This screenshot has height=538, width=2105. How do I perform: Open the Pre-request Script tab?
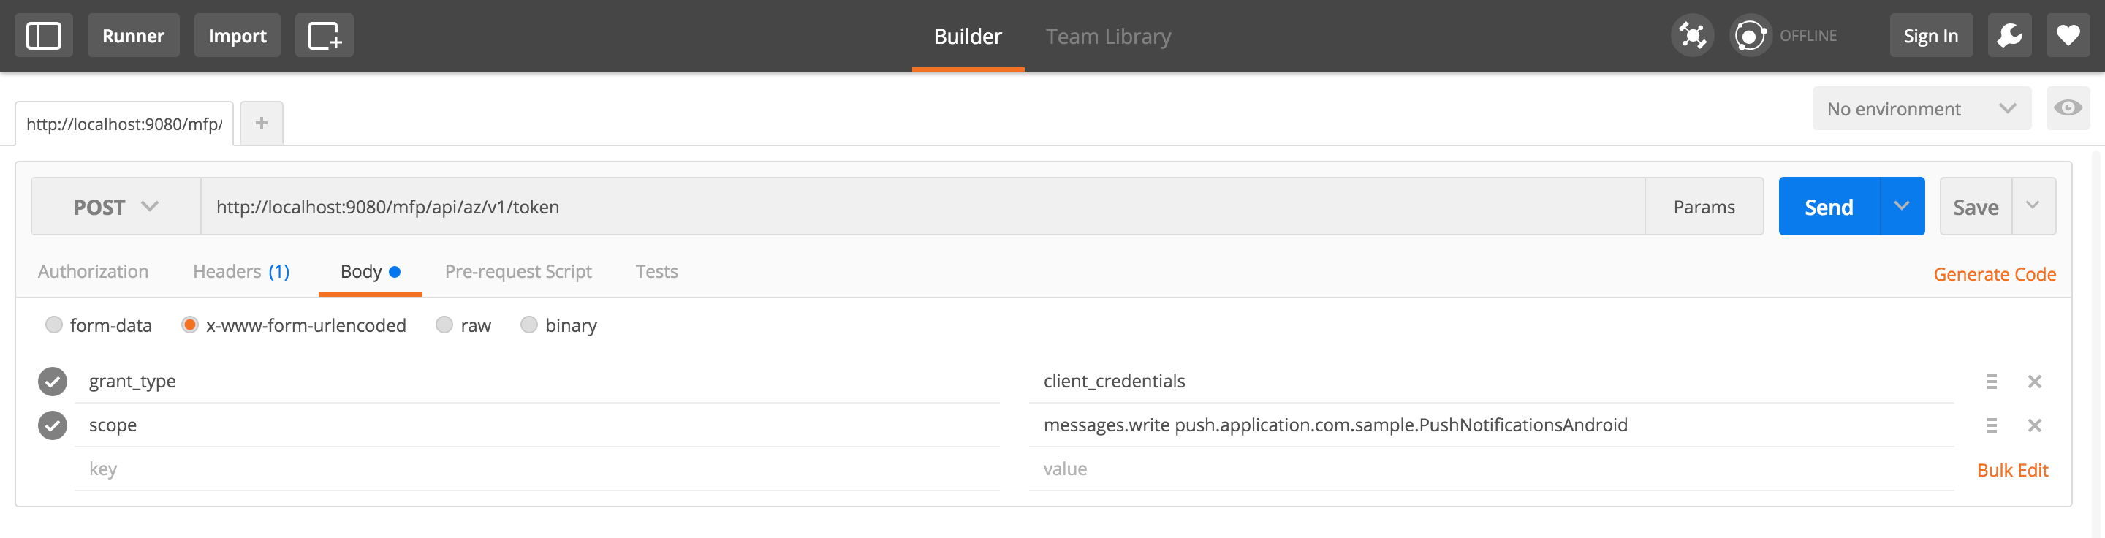tap(518, 271)
